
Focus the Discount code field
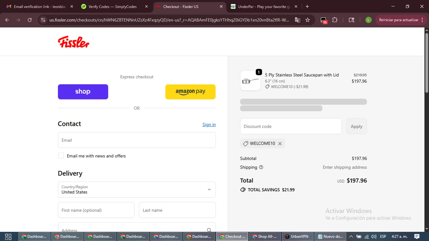[291, 126]
